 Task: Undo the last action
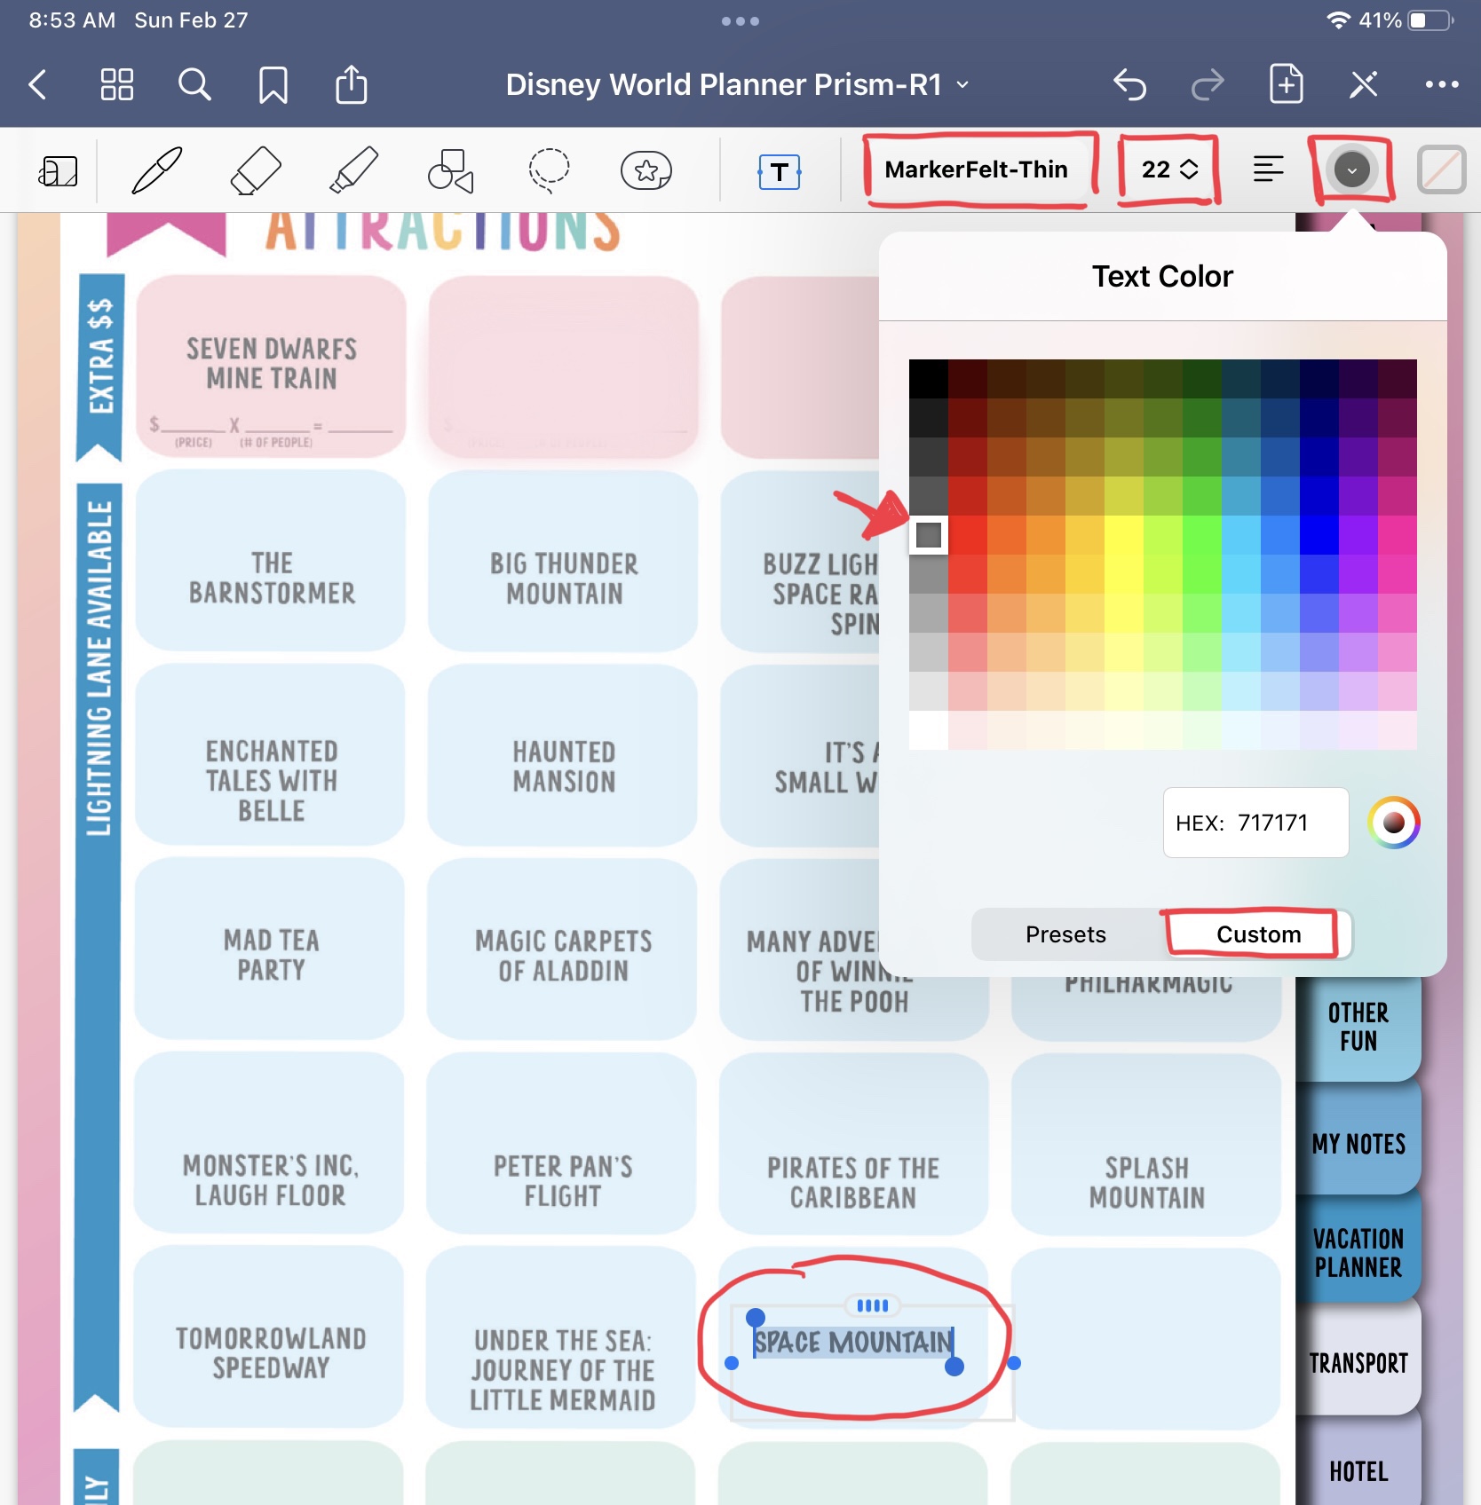click(1129, 85)
